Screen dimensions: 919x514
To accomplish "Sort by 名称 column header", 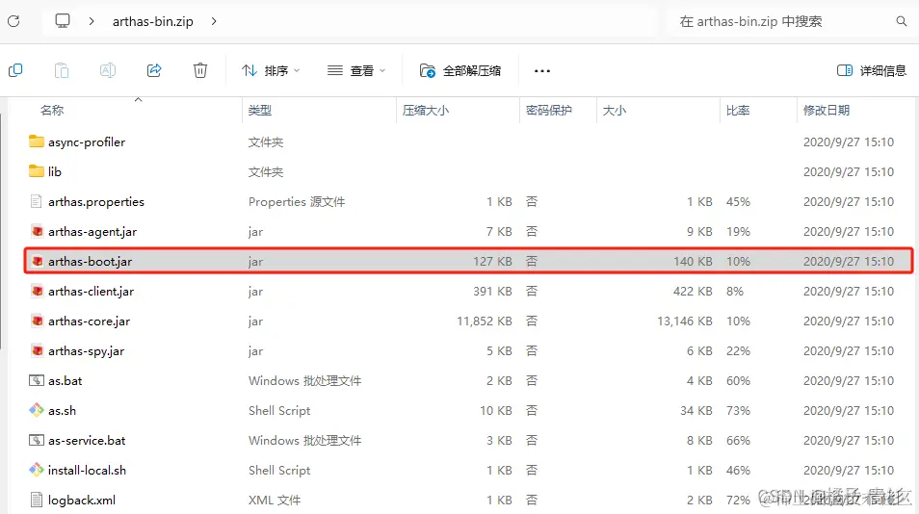I will 52,110.
